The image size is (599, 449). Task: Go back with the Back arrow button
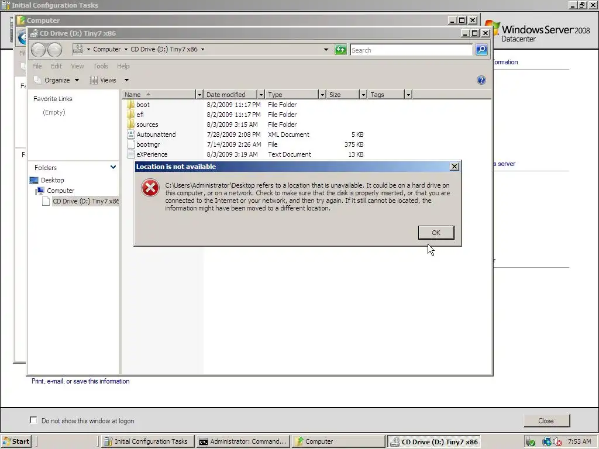click(38, 50)
